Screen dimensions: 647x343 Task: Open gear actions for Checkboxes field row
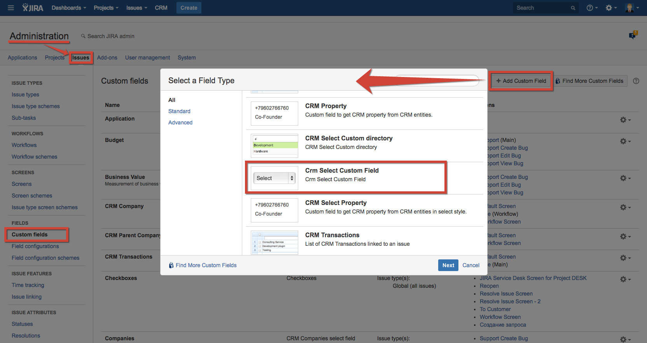[x=625, y=279]
